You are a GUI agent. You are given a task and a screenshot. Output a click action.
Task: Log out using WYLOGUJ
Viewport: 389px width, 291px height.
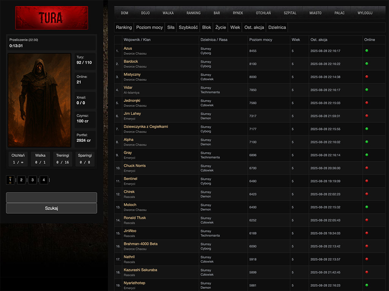point(365,13)
